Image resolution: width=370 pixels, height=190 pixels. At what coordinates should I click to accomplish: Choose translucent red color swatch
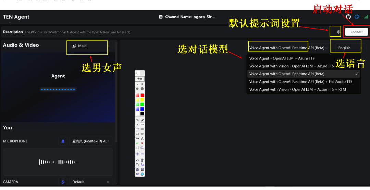137,95
